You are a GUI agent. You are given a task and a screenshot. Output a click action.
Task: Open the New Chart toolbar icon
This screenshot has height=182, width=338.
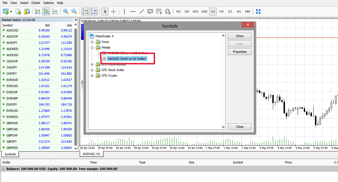point(6,12)
